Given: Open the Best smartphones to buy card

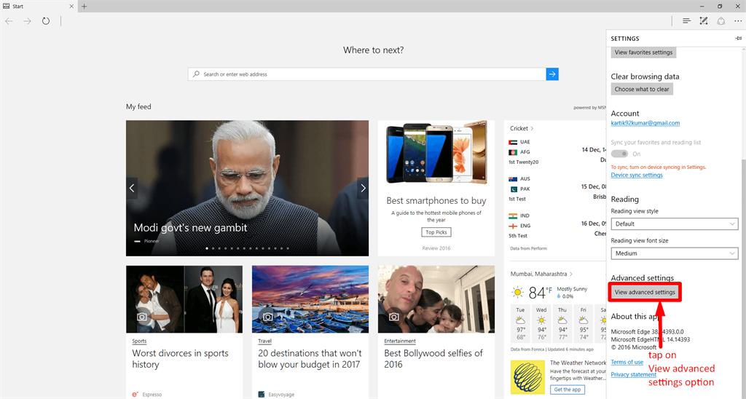Looking at the screenshot, I should 436,189.
